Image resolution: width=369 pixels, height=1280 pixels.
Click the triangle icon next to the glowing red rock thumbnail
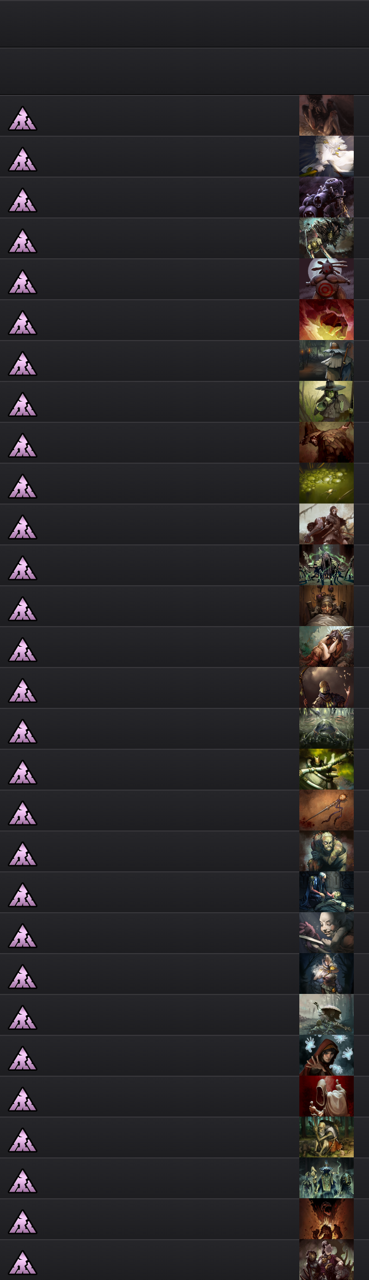click(x=22, y=323)
